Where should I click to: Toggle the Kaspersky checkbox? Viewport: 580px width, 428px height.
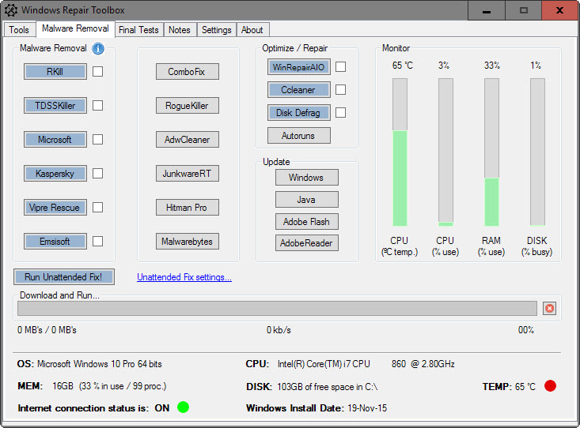97,173
